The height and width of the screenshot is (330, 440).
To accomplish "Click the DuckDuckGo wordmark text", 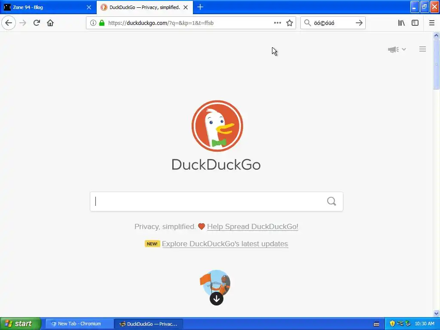I will point(216,165).
